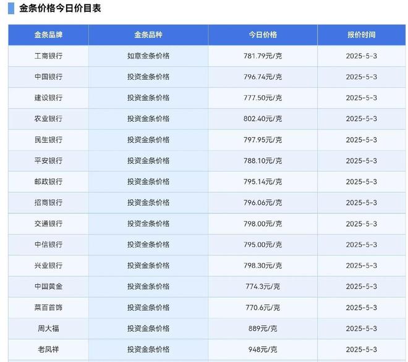Click the 交通银行 brand cell

(48, 224)
